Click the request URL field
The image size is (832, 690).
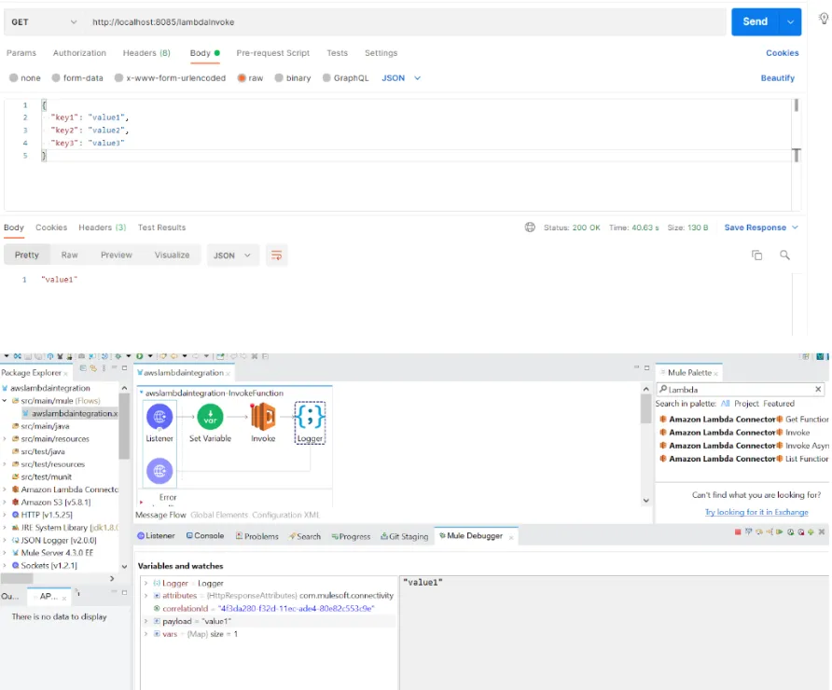coord(406,22)
